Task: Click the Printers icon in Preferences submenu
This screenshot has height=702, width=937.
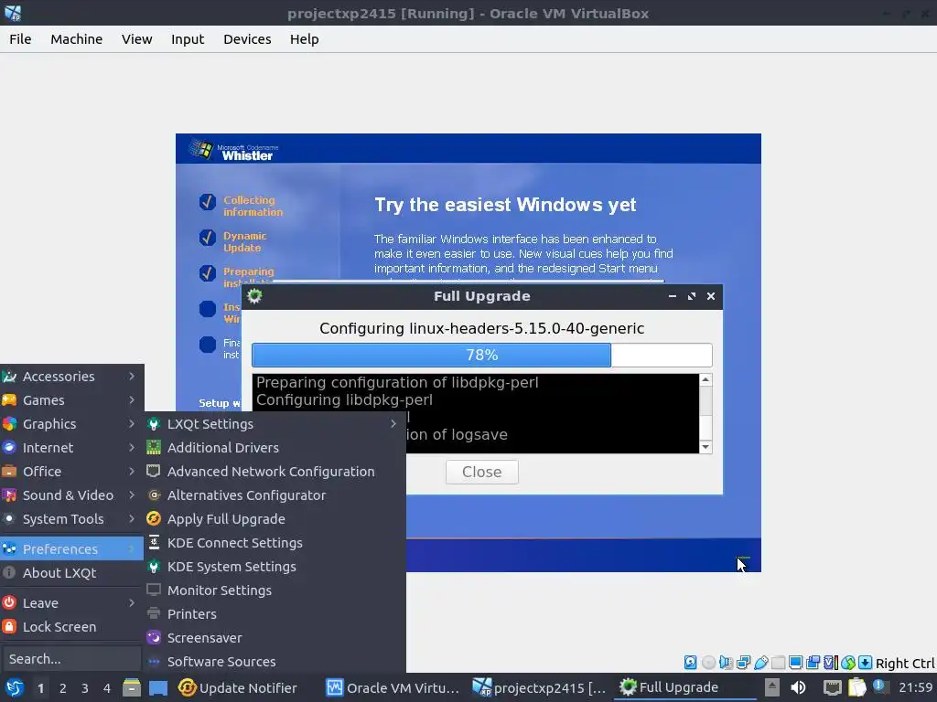Action: click(154, 613)
